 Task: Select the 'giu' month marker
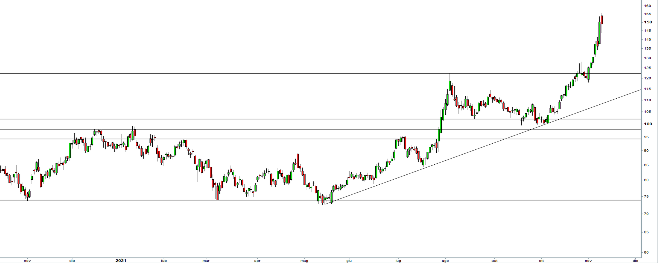(349, 261)
